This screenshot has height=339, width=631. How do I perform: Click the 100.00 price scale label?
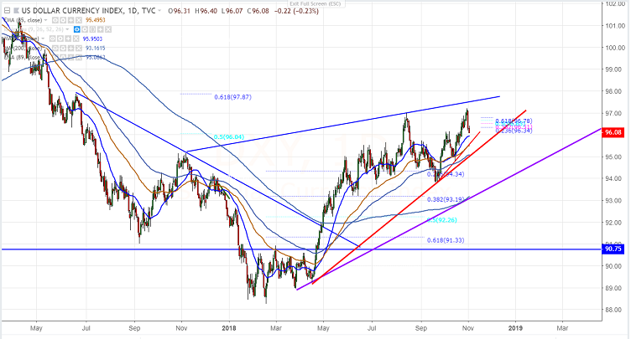coord(616,48)
